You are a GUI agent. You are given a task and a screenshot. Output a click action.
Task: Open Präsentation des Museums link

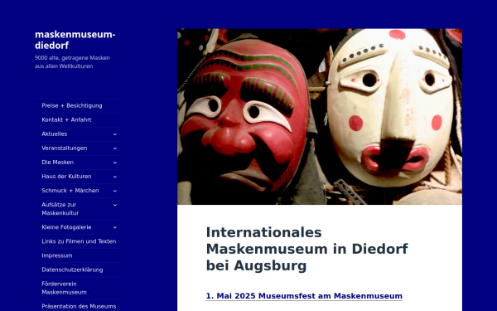79,307
